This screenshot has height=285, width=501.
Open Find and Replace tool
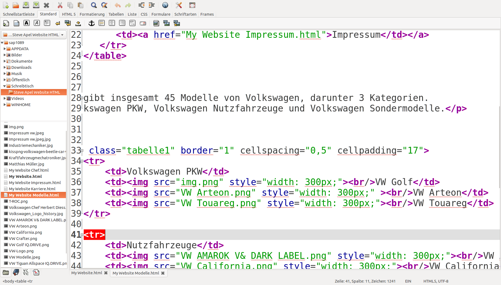(104, 5)
